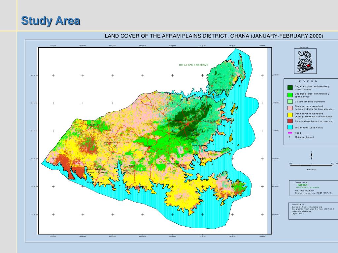Click the 'Legon, Accra' text line

coord(298,213)
